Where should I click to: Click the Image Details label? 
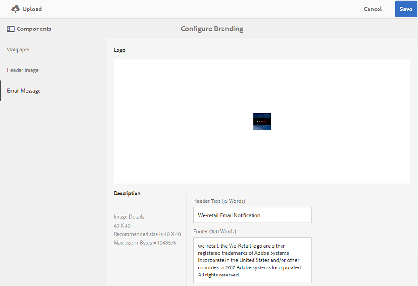click(129, 217)
